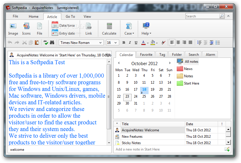Select the Start Here folder
241x163 pixels.
[x=188, y=83]
